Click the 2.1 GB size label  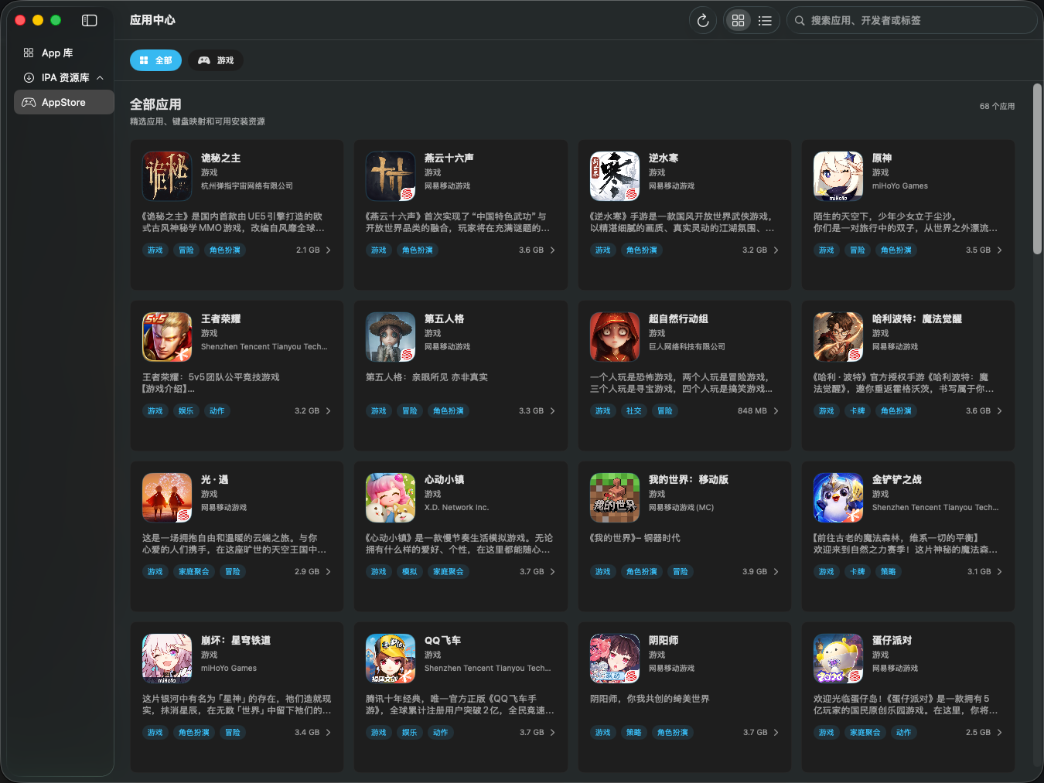click(x=308, y=250)
